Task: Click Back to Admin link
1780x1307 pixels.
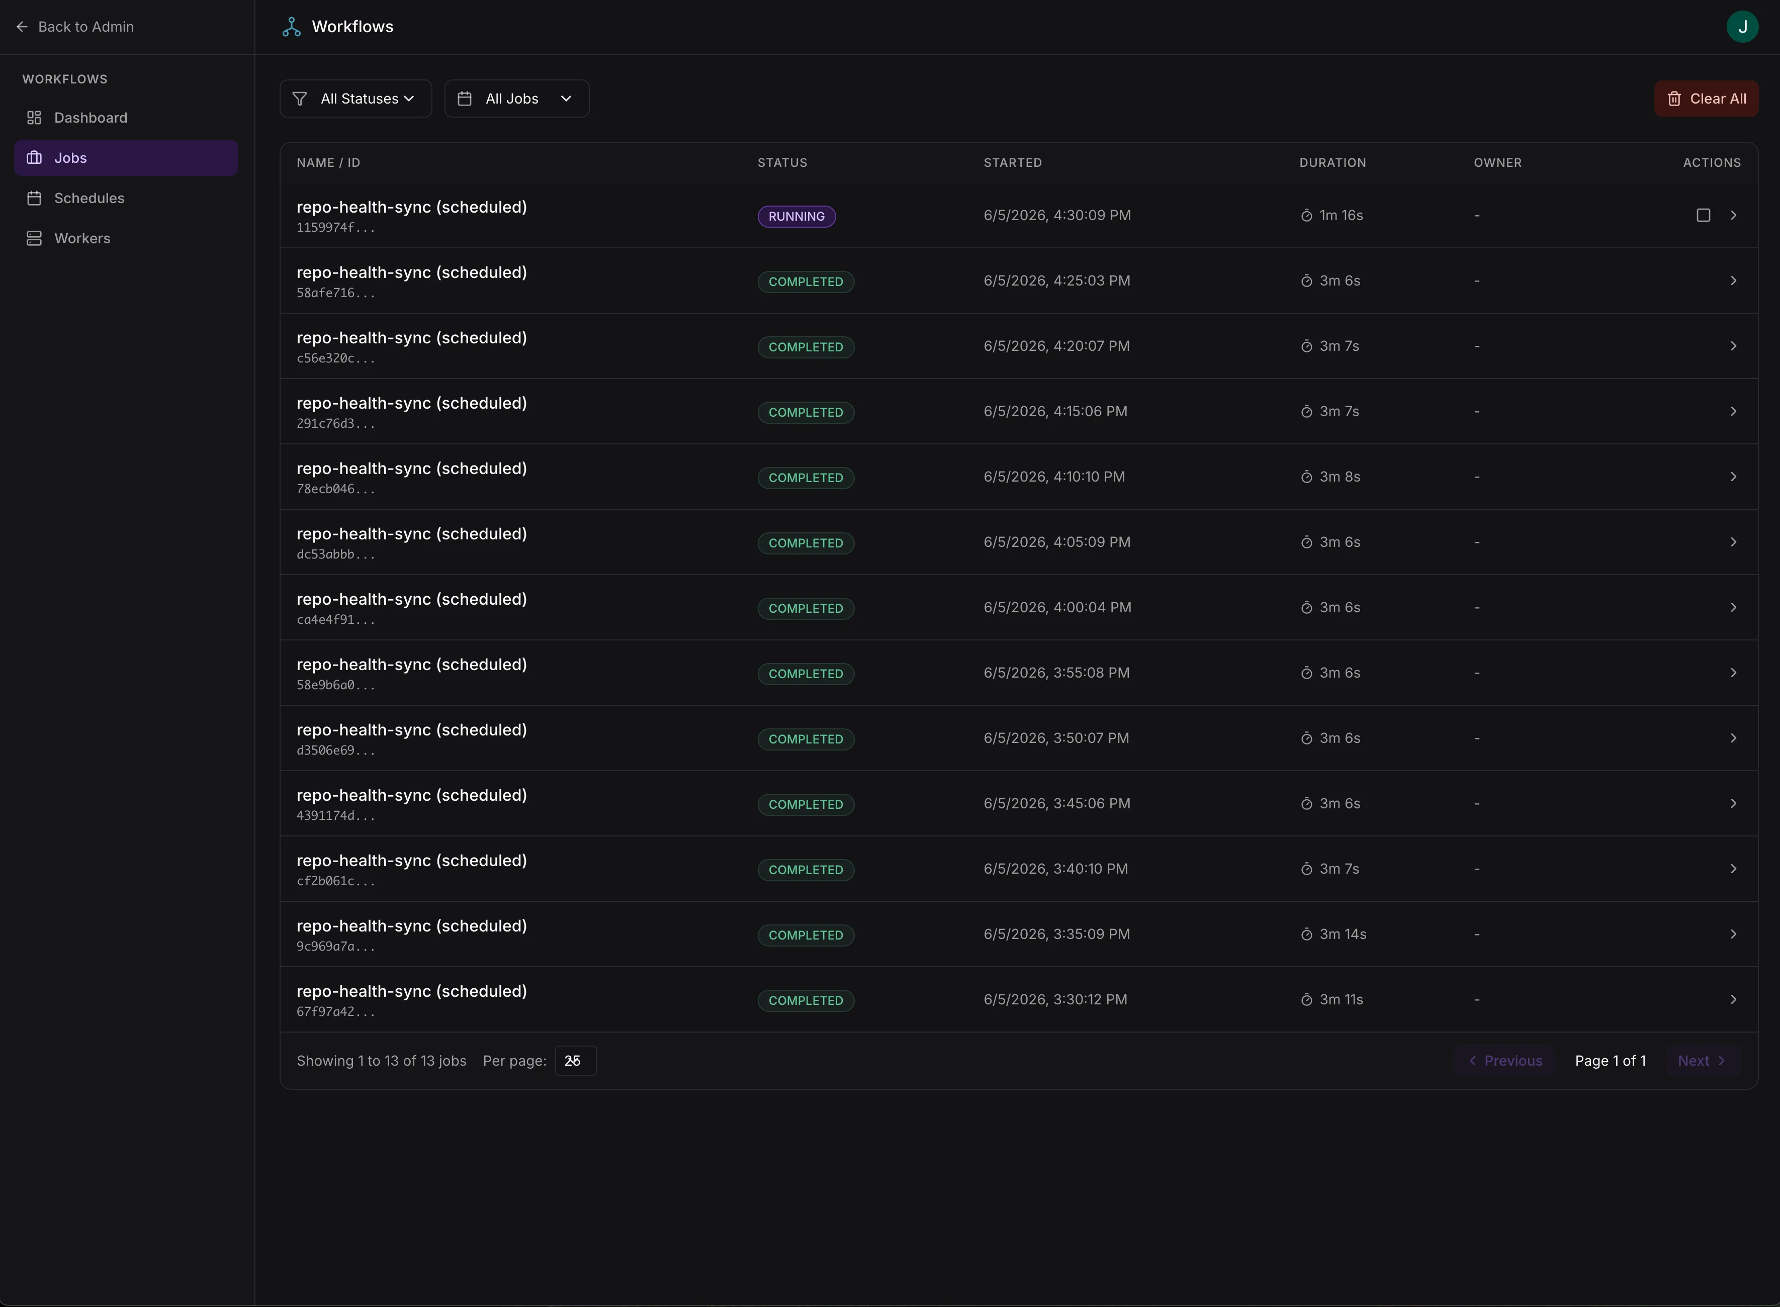Action: click(75, 27)
